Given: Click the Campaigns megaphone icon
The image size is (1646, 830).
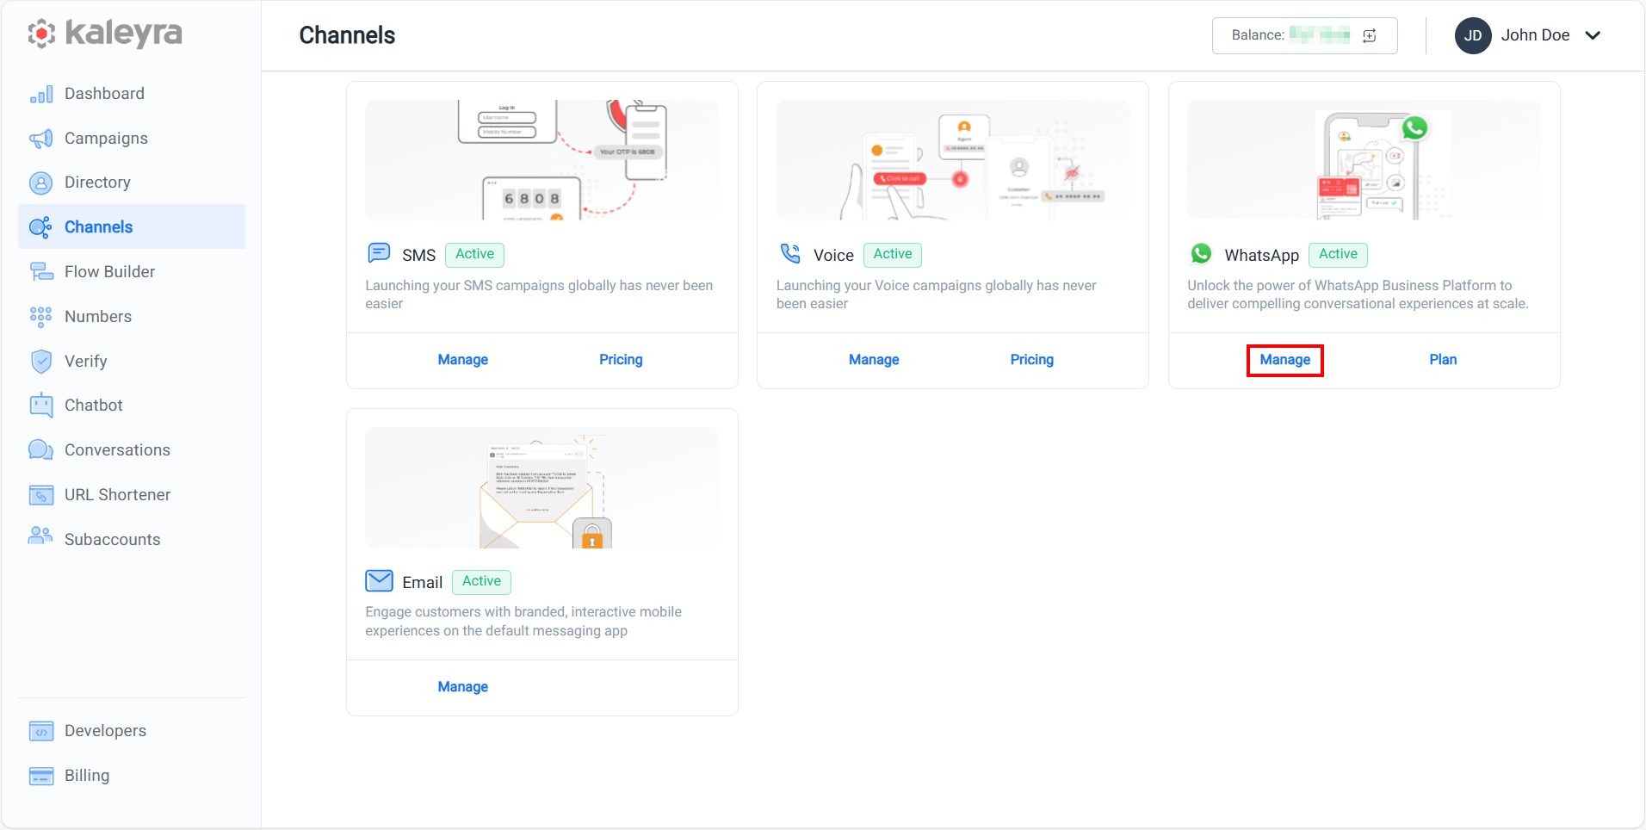Looking at the screenshot, I should pos(41,139).
